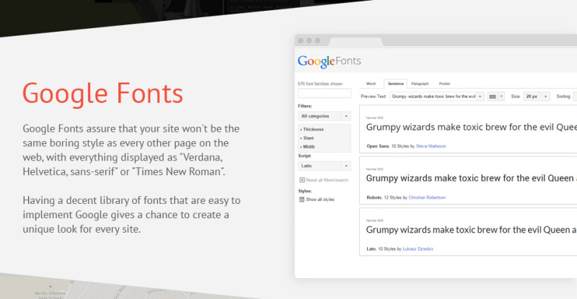Expand the Width filter
This screenshot has width=577, height=299.
click(x=308, y=146)
